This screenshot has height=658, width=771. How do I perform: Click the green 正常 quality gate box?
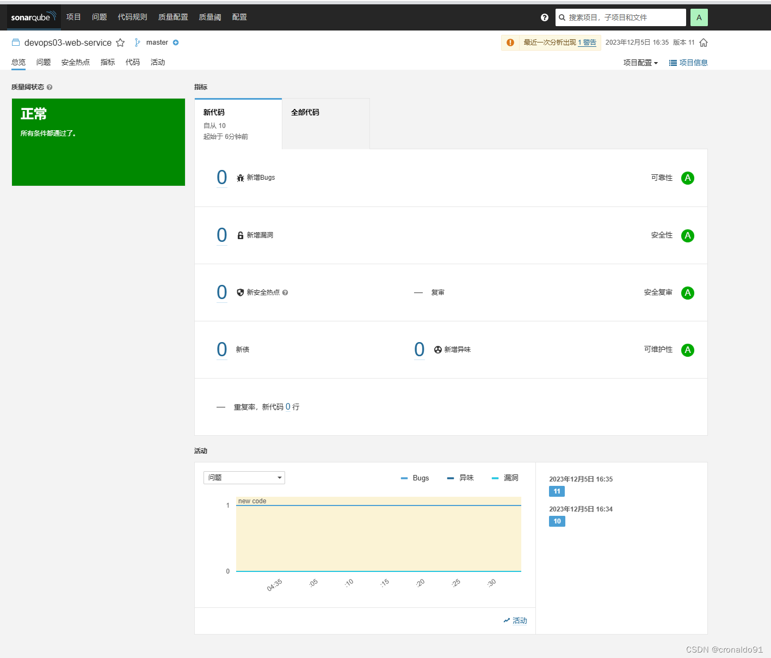98,142
